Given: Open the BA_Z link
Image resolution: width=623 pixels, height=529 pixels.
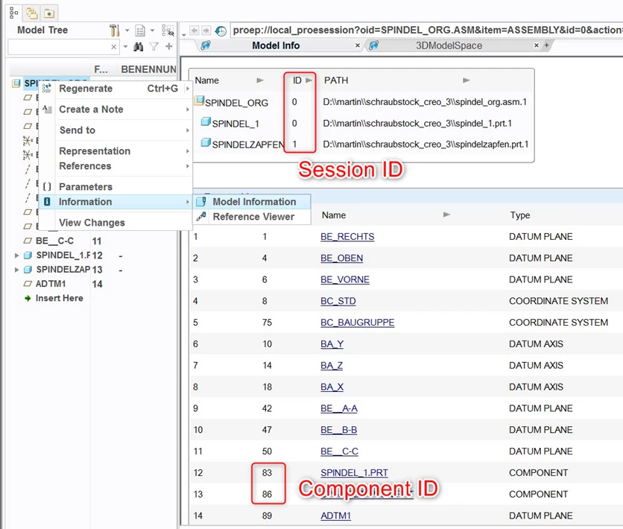Looking at the screenshot, I should pyautogui.click(x=332, y=365).
